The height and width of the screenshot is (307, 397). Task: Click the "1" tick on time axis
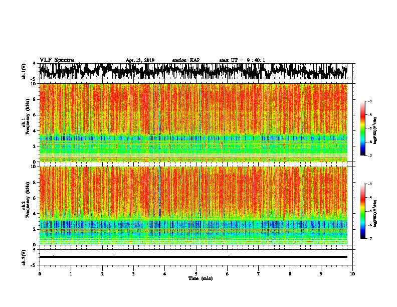71,274
